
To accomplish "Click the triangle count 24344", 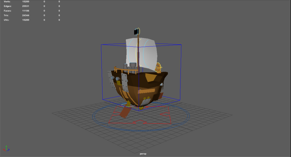I will tap(26, 15).
